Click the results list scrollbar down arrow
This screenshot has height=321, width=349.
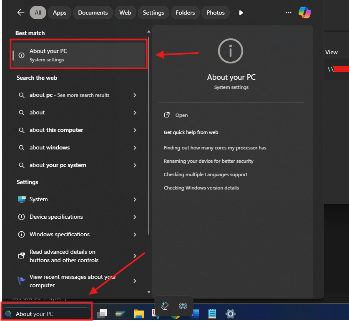point(149,292)
